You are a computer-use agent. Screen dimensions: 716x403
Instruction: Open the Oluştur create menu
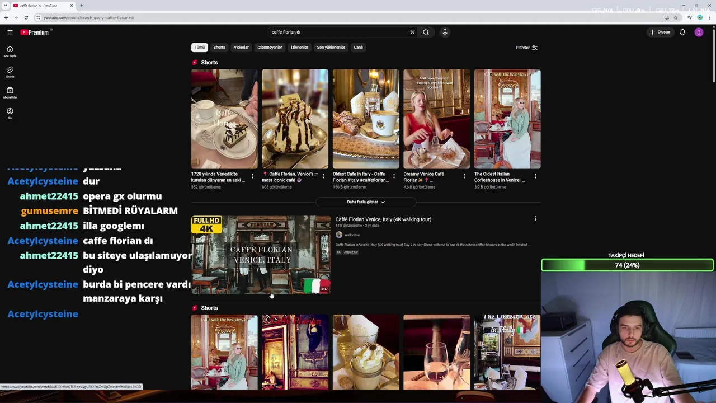tap(660, 32)
